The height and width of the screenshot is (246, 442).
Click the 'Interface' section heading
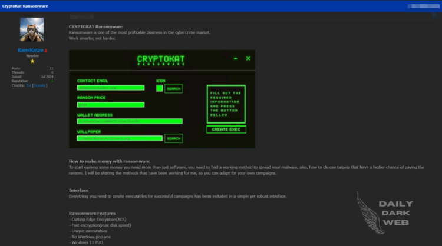(x=78, y=190)
